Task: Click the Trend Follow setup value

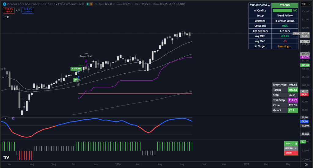Action: click(x=285, y=16)
